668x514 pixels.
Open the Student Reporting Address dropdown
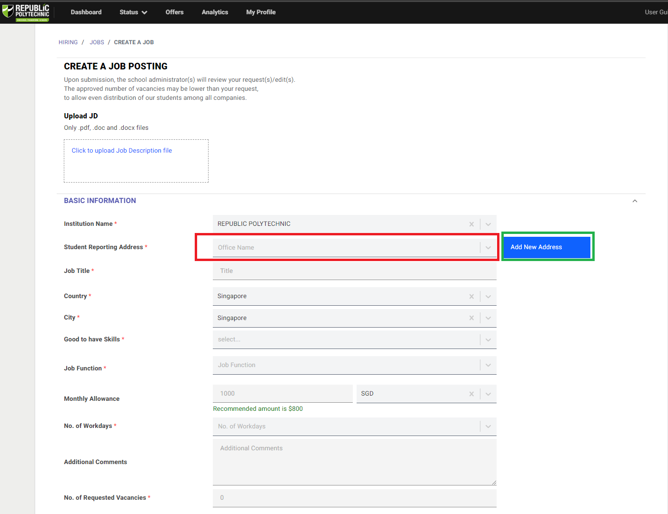click(488, 248)
